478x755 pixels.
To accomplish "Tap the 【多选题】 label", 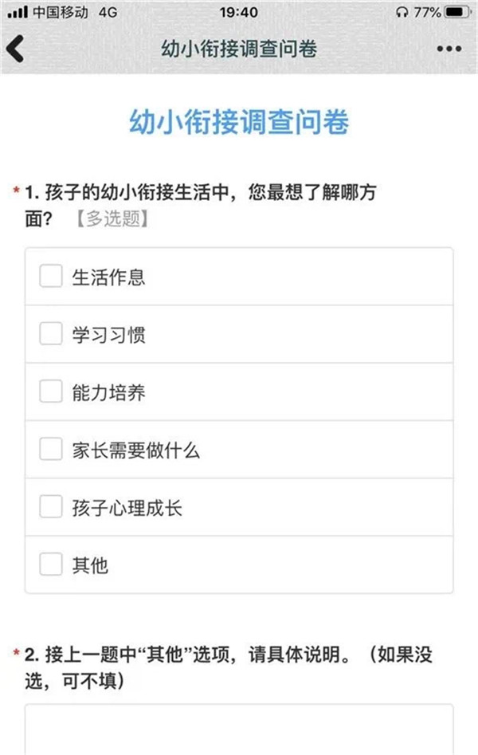I will pos(112,218).
